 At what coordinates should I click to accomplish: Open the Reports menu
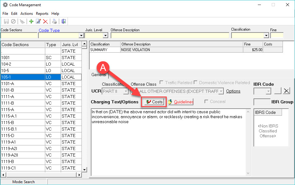point(42,14)
